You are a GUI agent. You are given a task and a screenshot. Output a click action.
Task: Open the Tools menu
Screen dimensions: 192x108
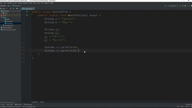[x=38, y=3]
